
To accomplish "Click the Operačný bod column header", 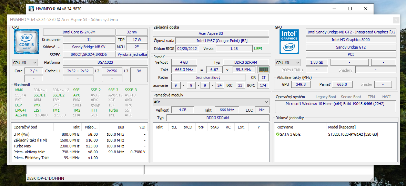I will (25, 127).
